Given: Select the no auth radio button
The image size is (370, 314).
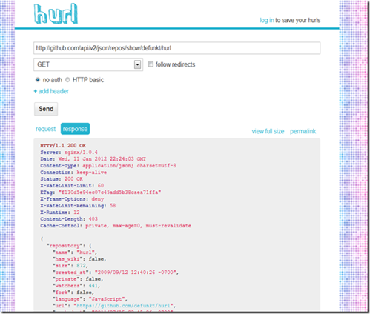Looking at the screenshot, I should tap(38, 80).
